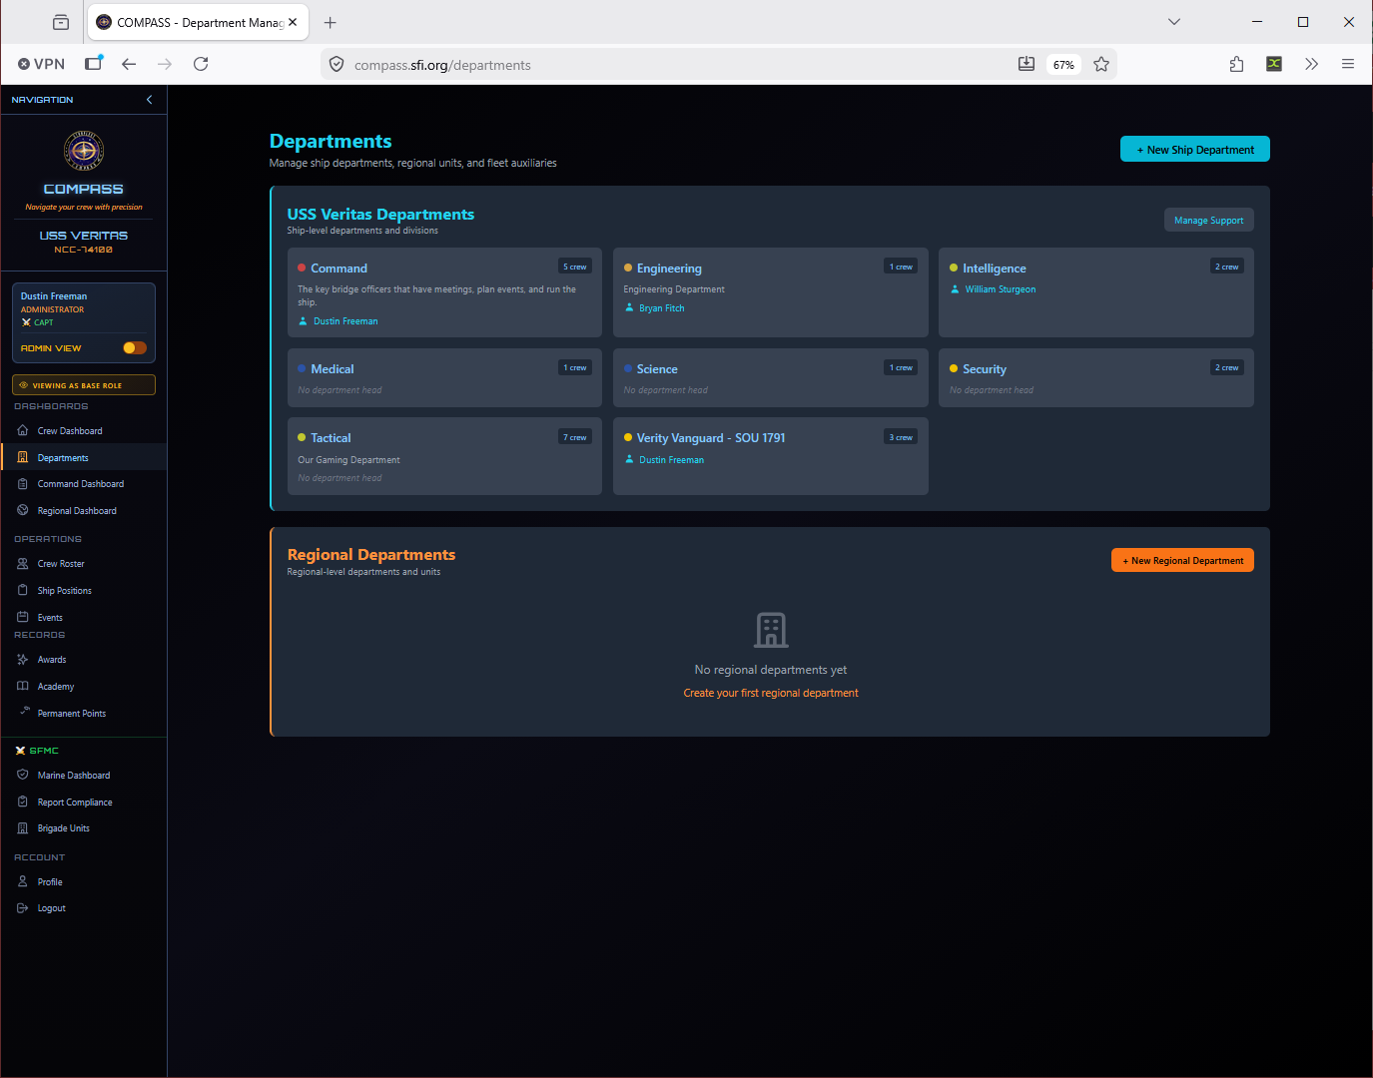
Task: Click the Permanent Points icon
Action: pyautogui.click(x=25, y=712)
